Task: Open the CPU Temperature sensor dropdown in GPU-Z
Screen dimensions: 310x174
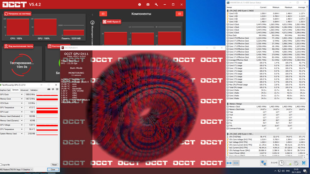Action: coord(22,129)
